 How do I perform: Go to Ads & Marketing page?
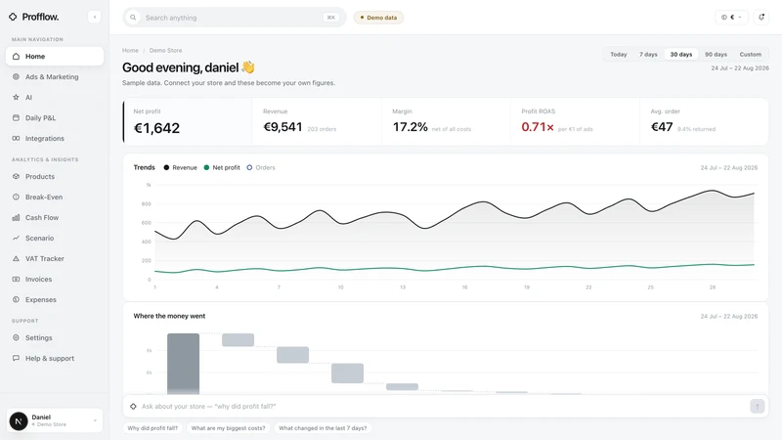pyautogui.click(x=55, y=77)
